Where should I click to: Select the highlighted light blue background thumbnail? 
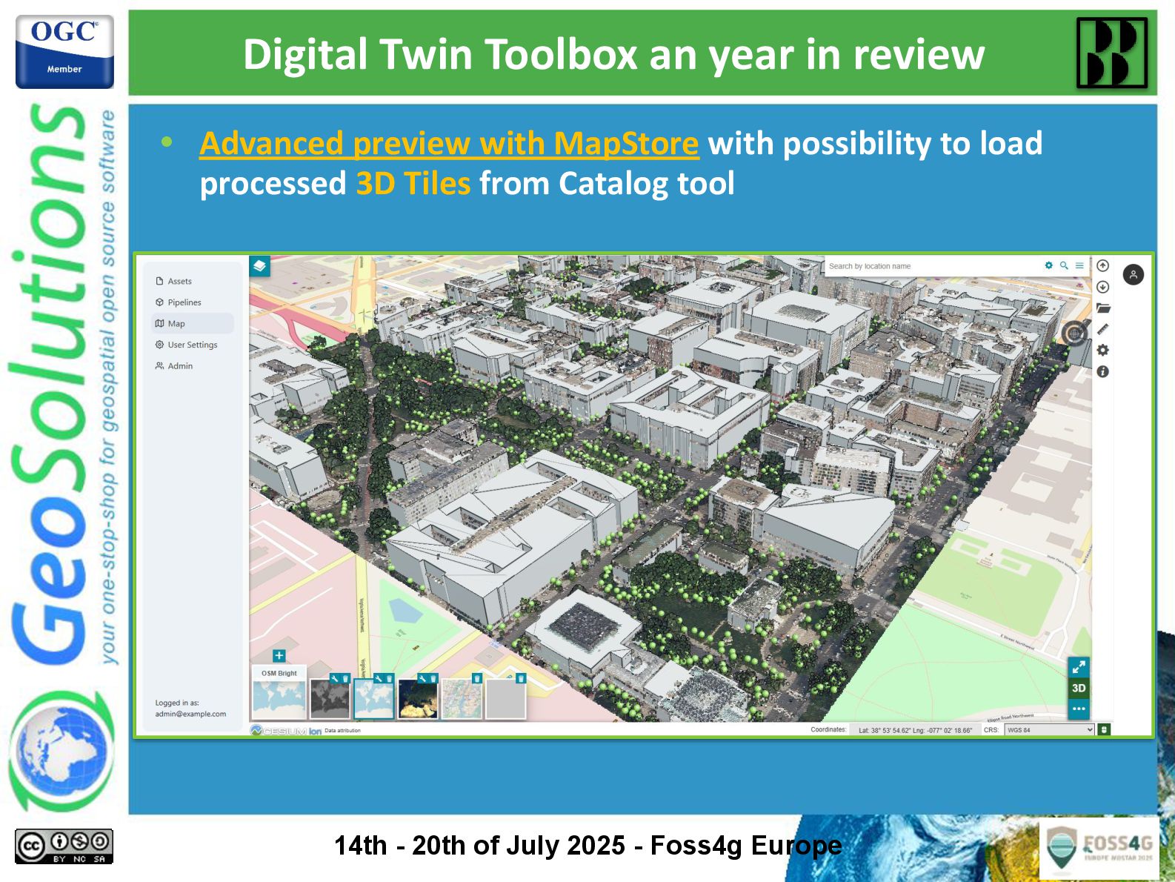pyautogui.click(x=373, y=699)
